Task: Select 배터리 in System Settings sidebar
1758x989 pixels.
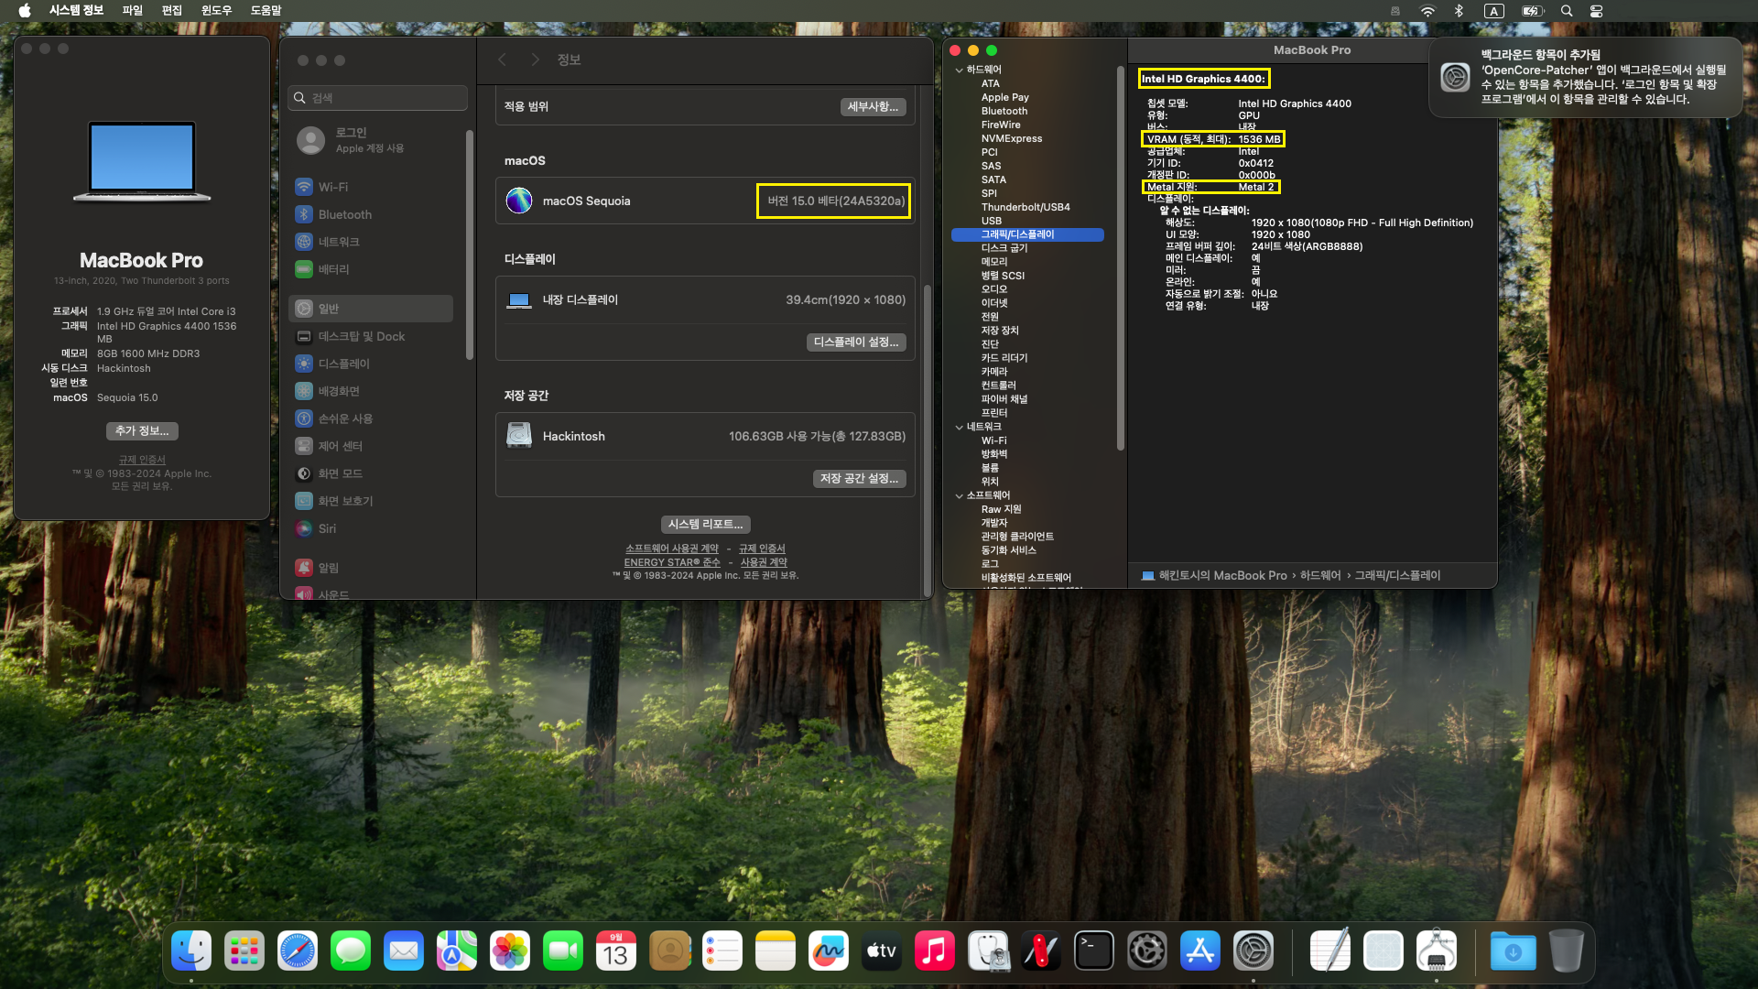Action: click(371, 269)
